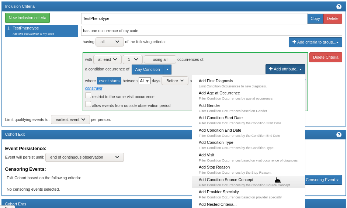Click the New inclusion criteria button
Screen dimensions: 347x208
coord(27,18)
